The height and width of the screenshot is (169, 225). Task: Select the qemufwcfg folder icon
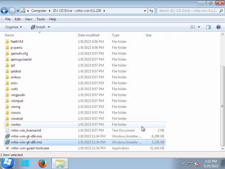tap(7, 53)
